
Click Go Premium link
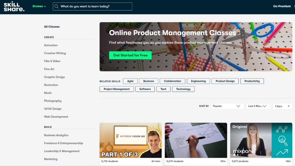point(282,6)
